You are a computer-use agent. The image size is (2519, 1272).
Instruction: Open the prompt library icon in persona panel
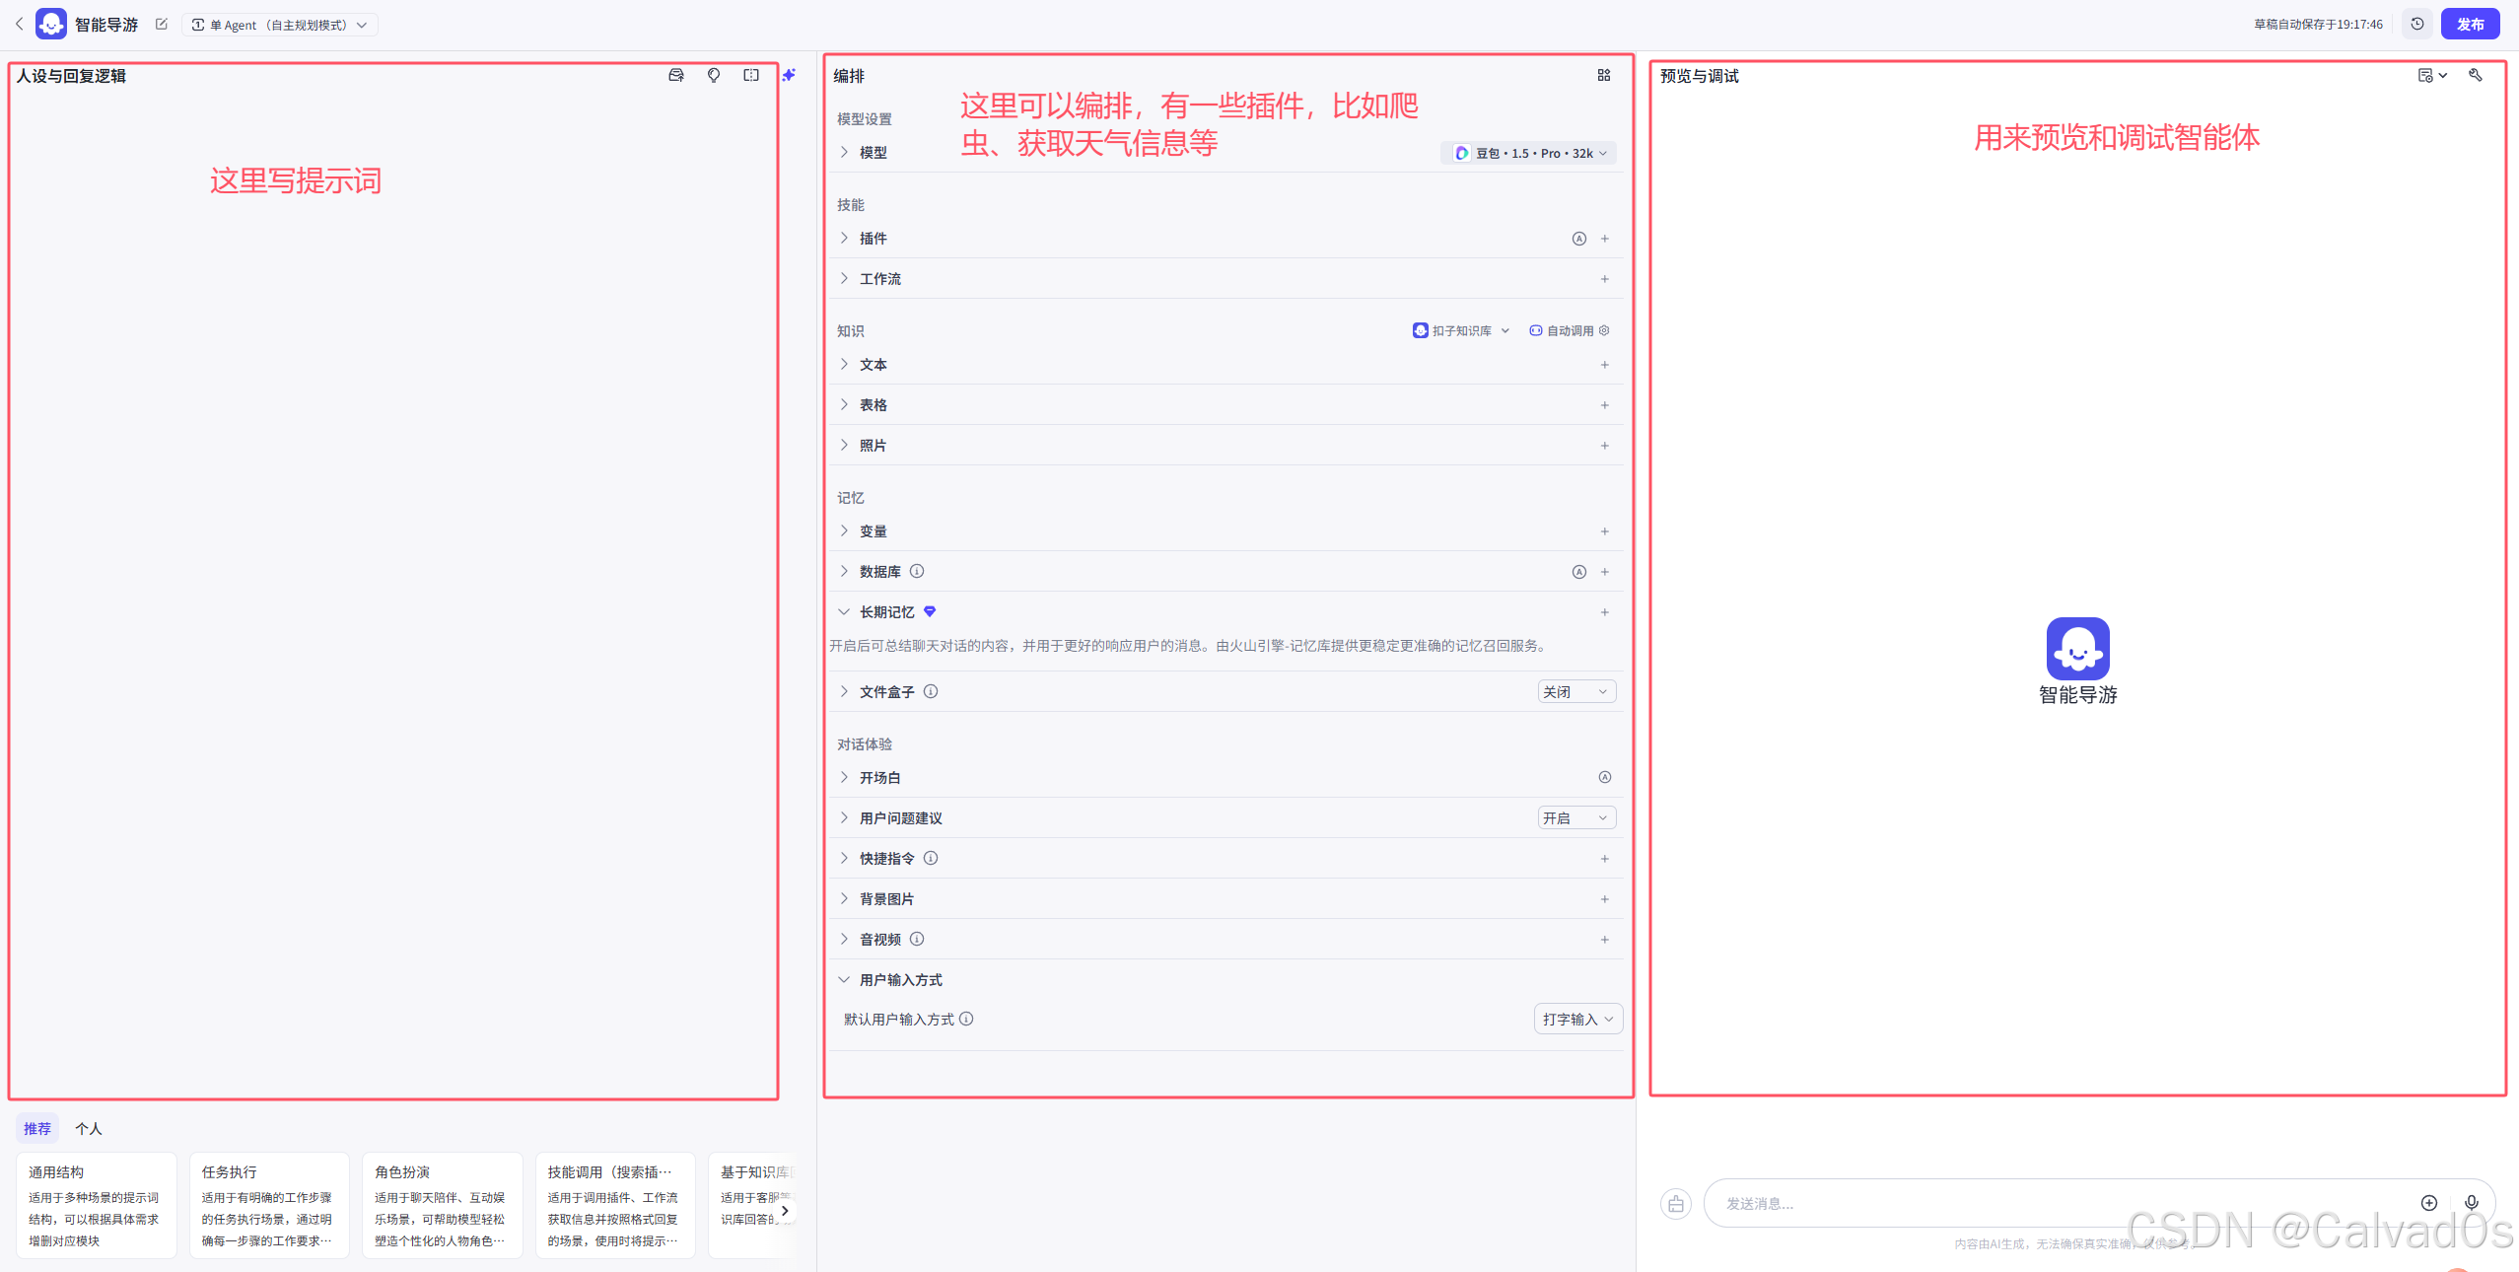676,75
